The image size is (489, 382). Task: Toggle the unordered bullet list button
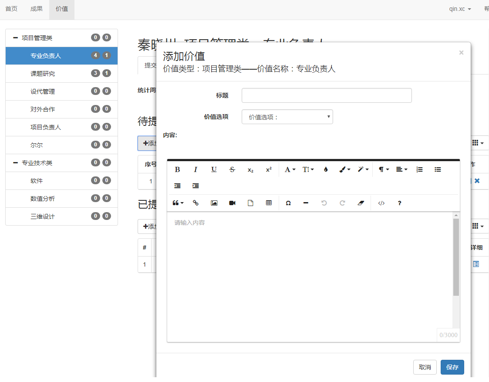(x=438, y=169)
